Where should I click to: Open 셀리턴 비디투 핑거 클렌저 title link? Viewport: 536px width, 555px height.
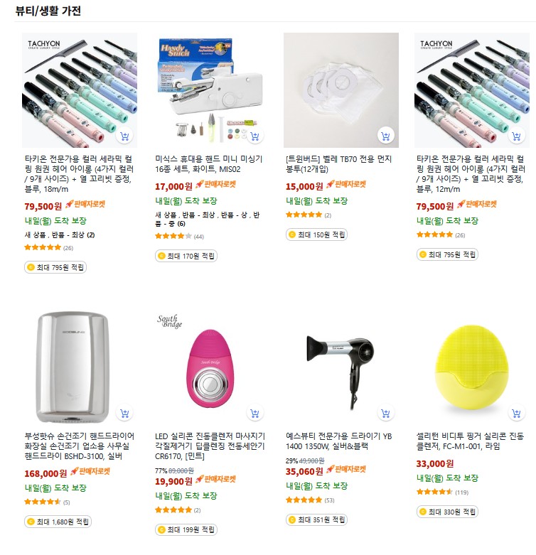pos(470,441)
